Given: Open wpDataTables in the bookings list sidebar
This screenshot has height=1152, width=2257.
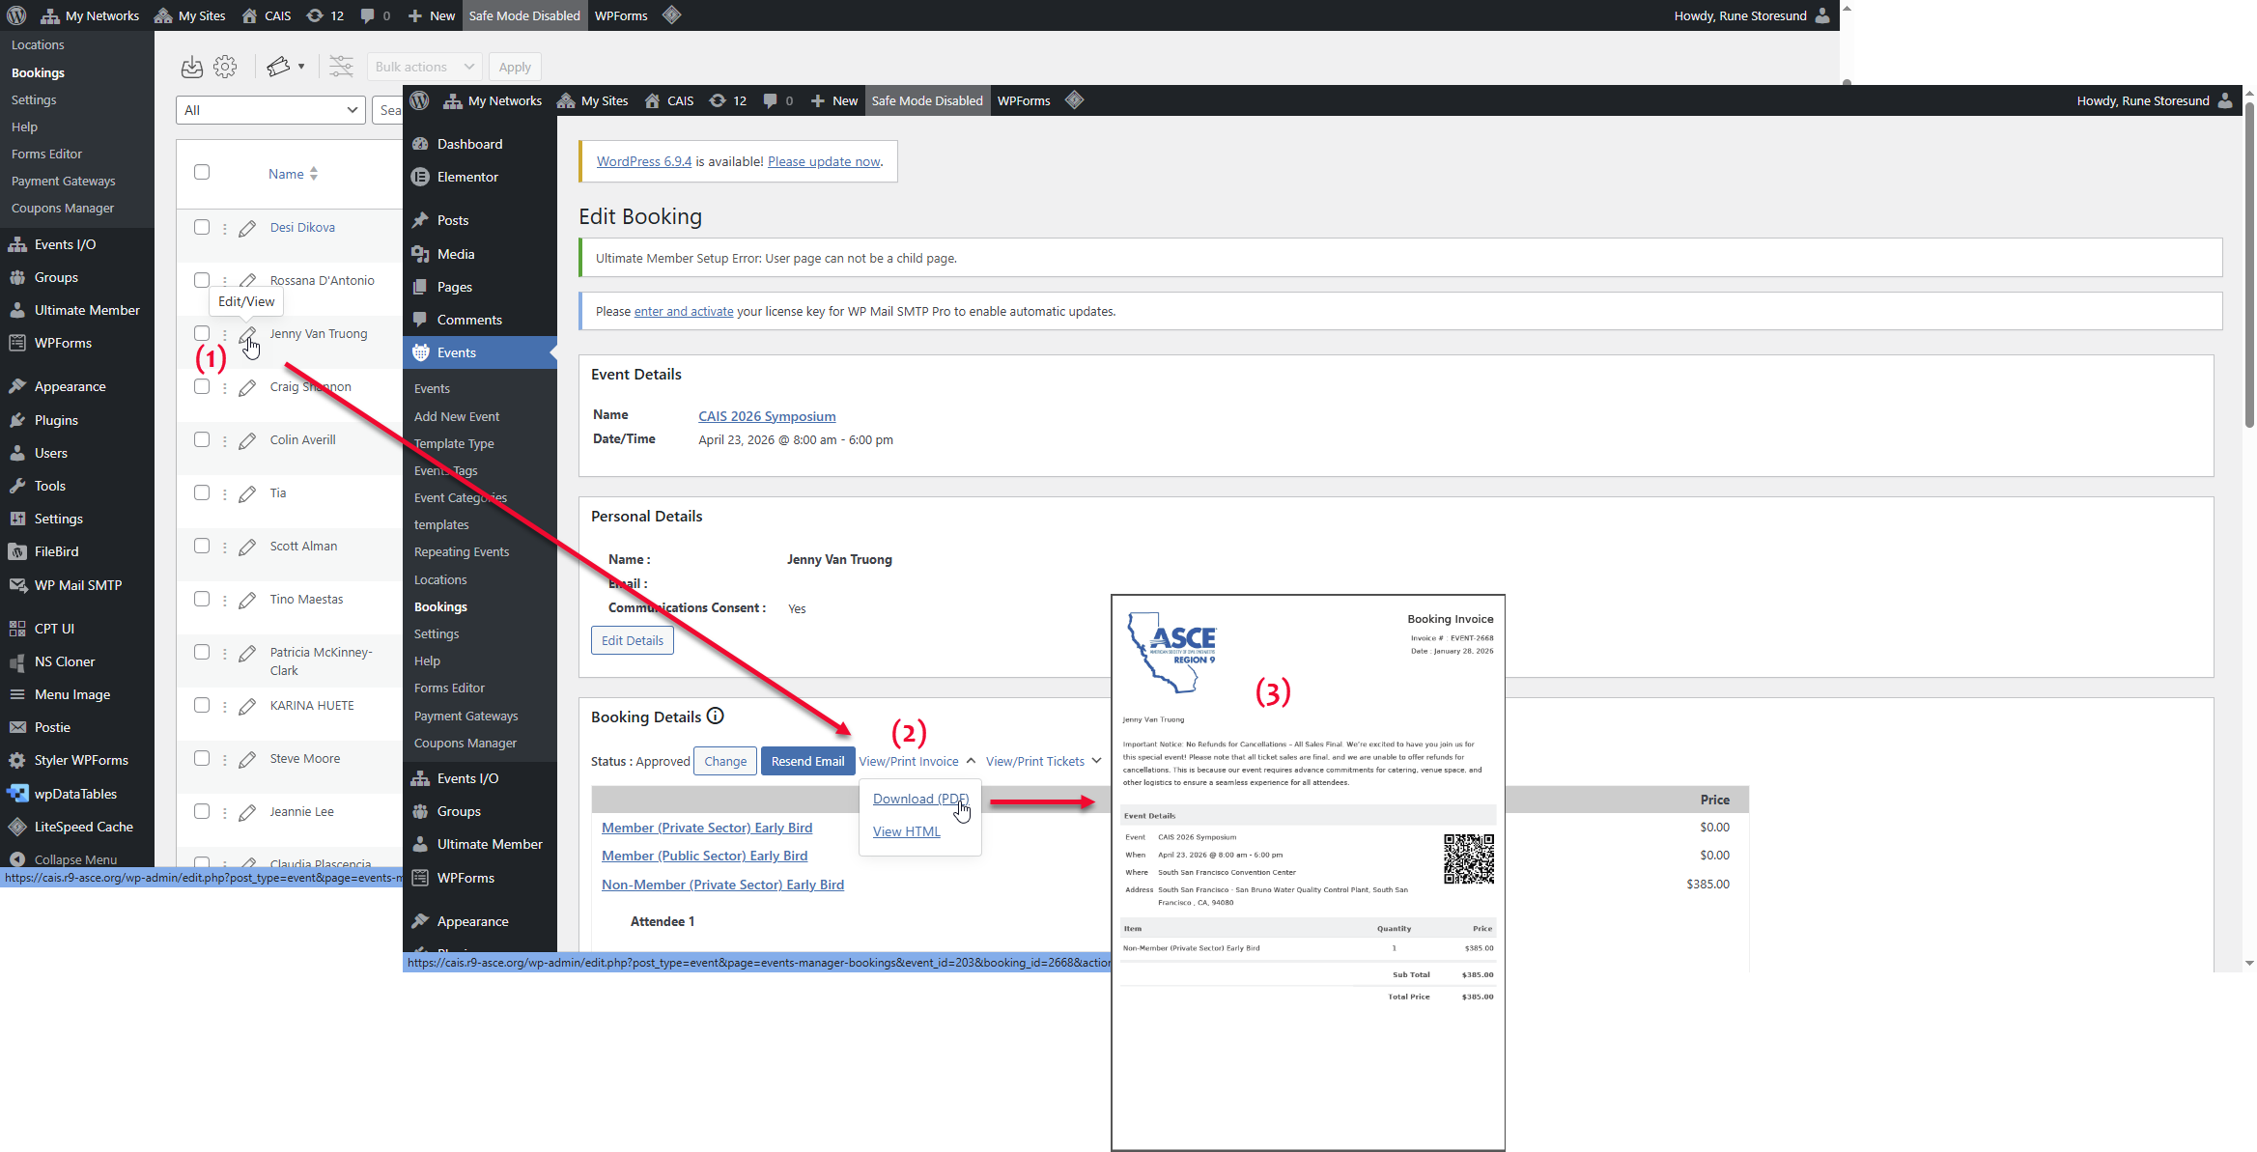Looking at the screenshot, I should (75, 794).
